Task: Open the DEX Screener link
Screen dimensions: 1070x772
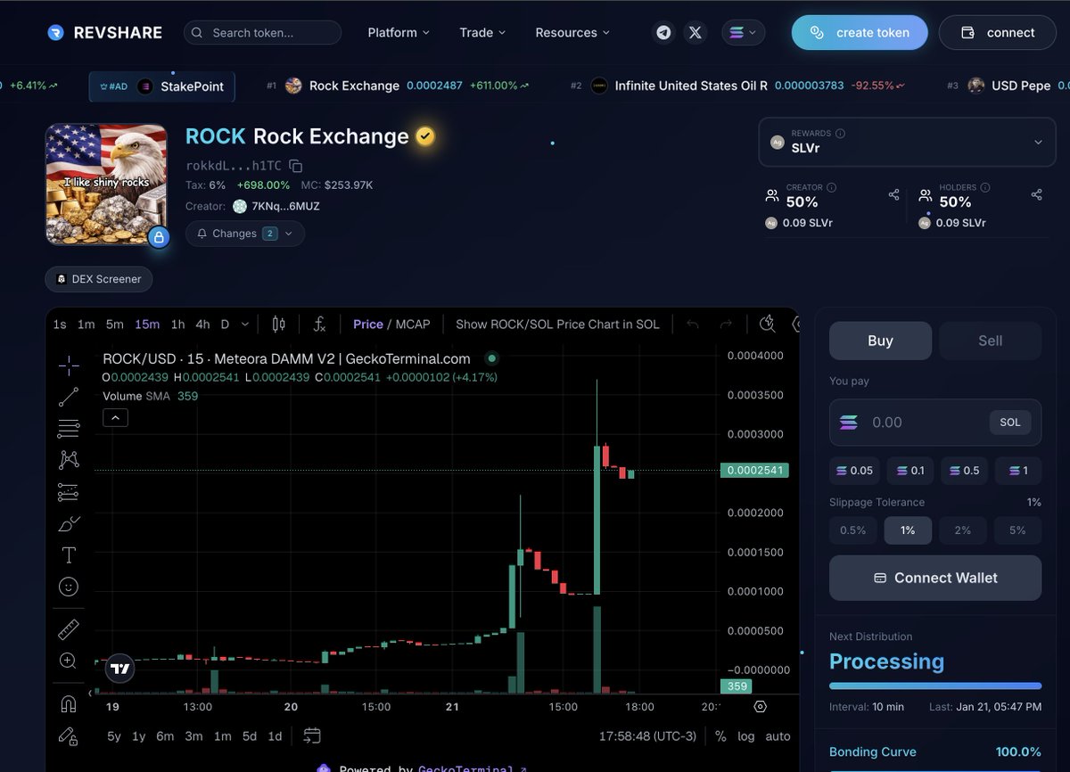Action: click(x=99, y=279)
